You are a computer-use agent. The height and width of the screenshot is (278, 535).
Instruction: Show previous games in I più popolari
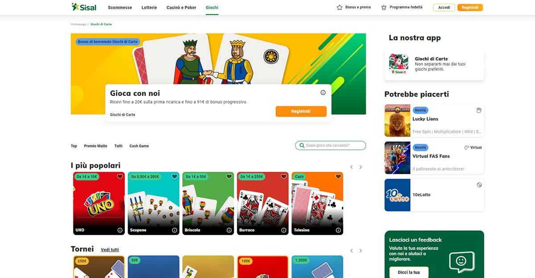[351, 167]
